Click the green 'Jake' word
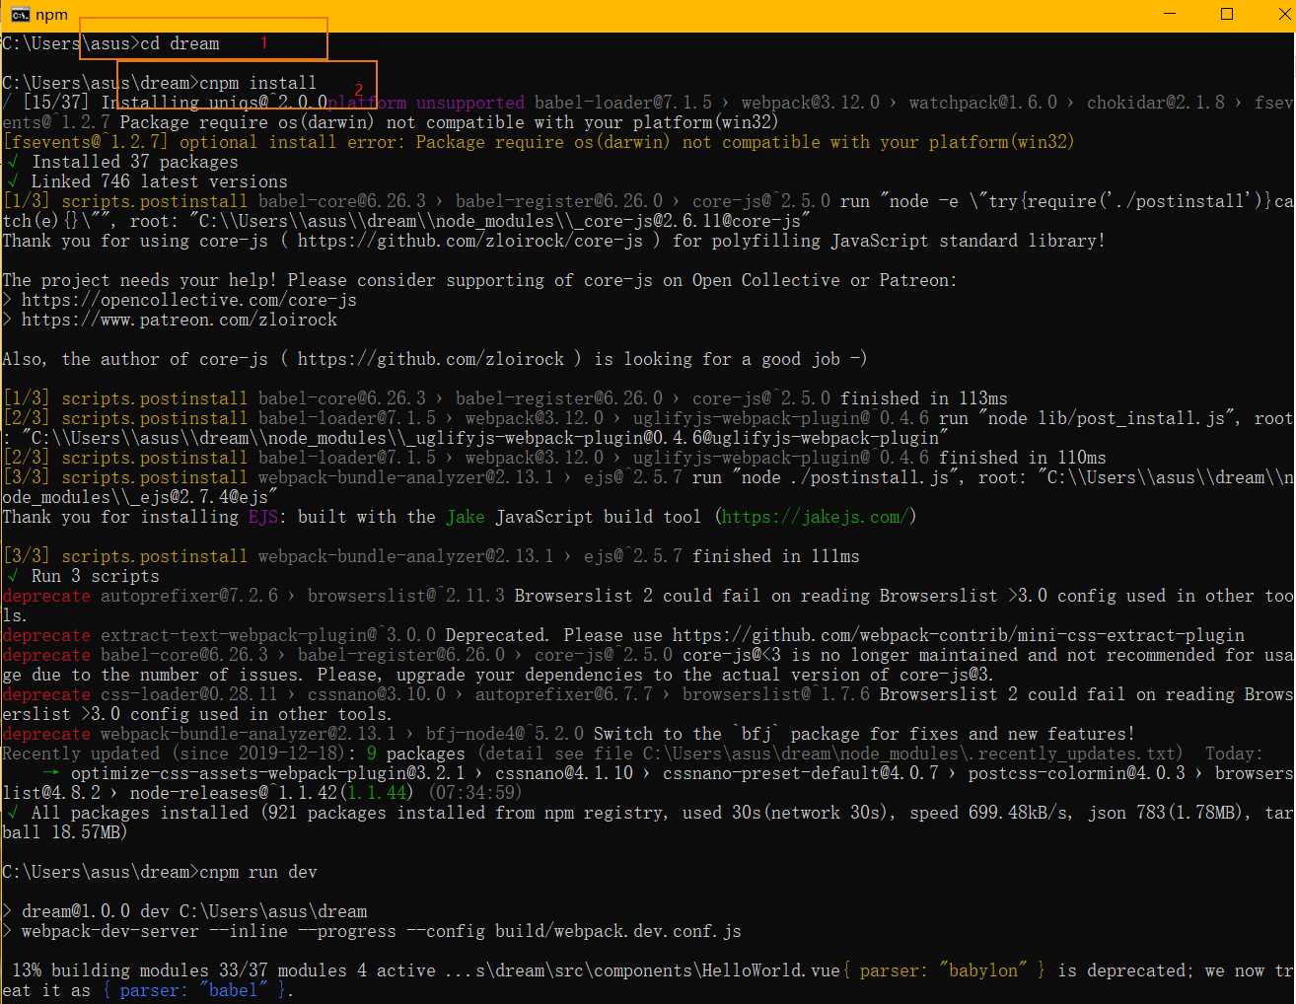The image size is (1296, 1004). [466, 517]
